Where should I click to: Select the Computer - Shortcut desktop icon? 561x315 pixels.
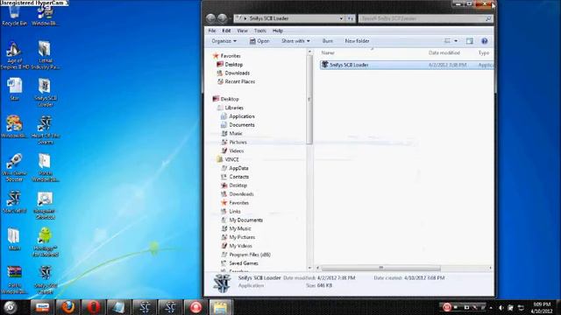45,206
